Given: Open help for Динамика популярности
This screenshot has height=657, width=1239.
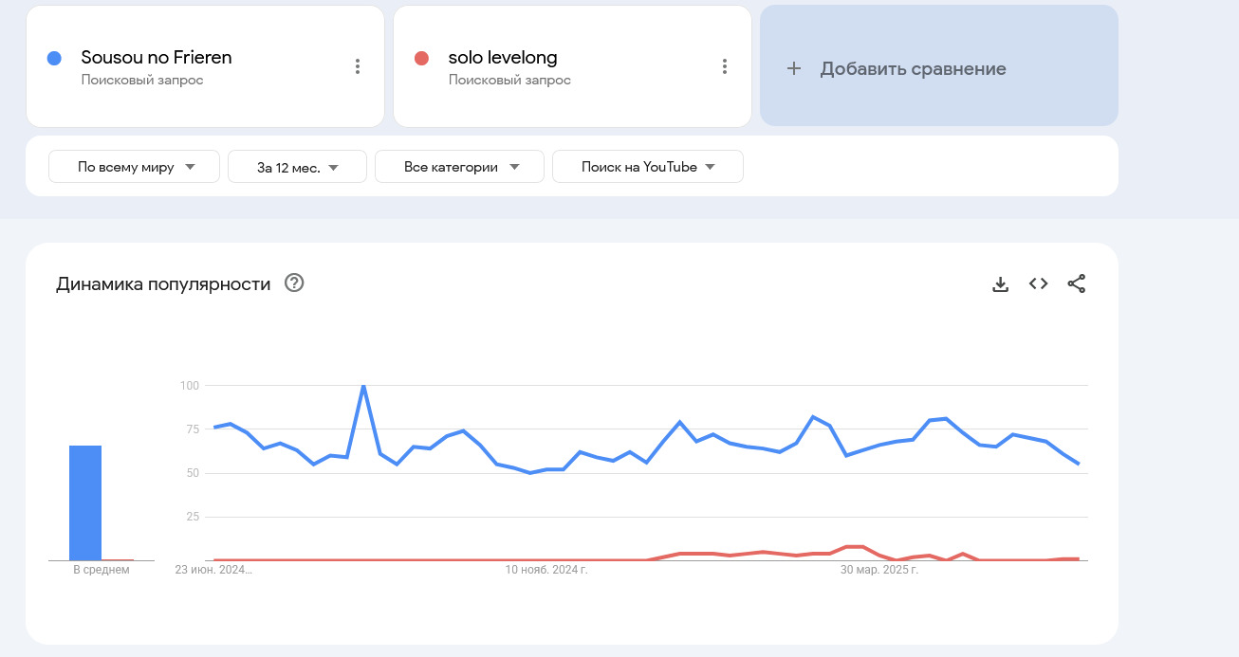Looking at the screenshot, I should coord(294,283).
